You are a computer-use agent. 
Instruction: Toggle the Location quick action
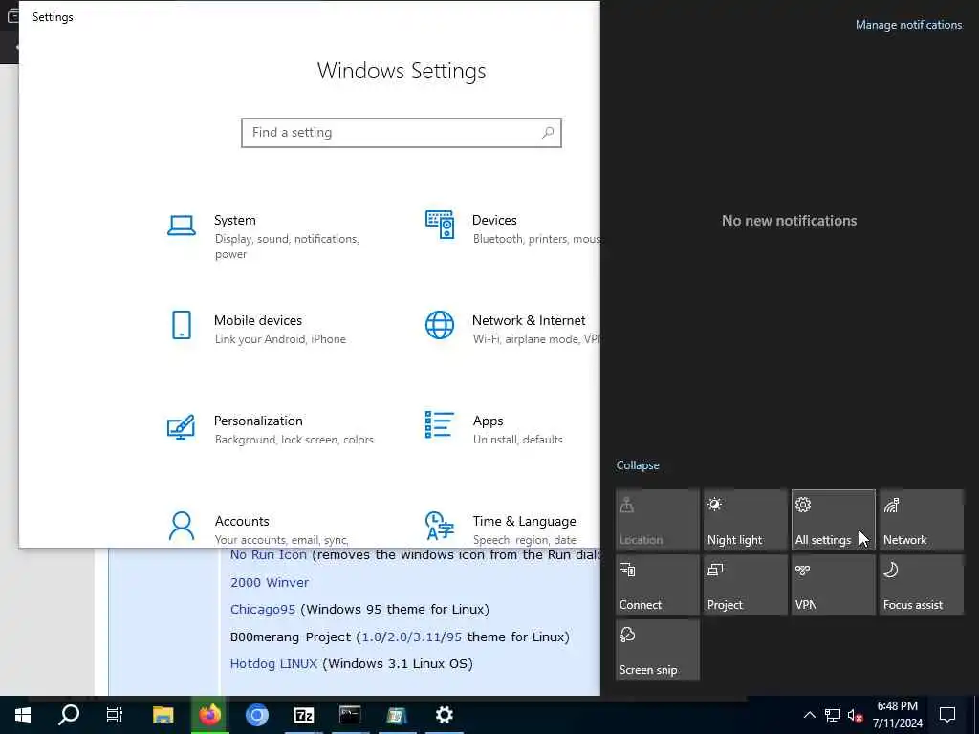[x=657, y=520]
